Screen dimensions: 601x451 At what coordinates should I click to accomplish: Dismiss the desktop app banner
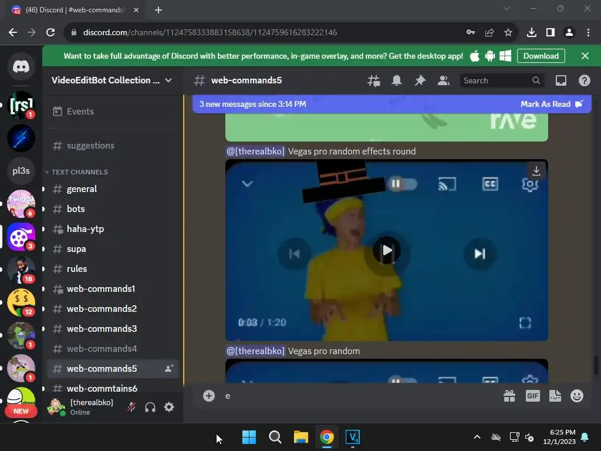pyautogui.click(x=585, y=56)
